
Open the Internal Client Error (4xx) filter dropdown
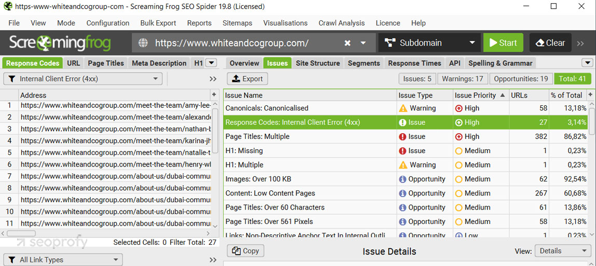[82, 79]
